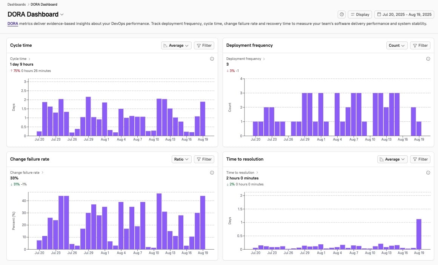Open Deployment frequency metric drill-down link

pyautogui.click(x=246, y=59)
